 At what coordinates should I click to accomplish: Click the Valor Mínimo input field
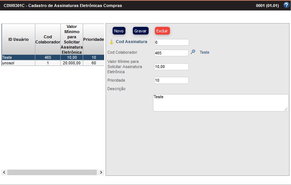point(171,67)
